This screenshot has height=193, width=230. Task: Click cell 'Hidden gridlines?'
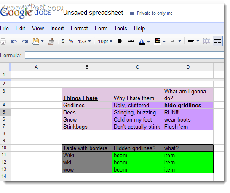(137, 148)
